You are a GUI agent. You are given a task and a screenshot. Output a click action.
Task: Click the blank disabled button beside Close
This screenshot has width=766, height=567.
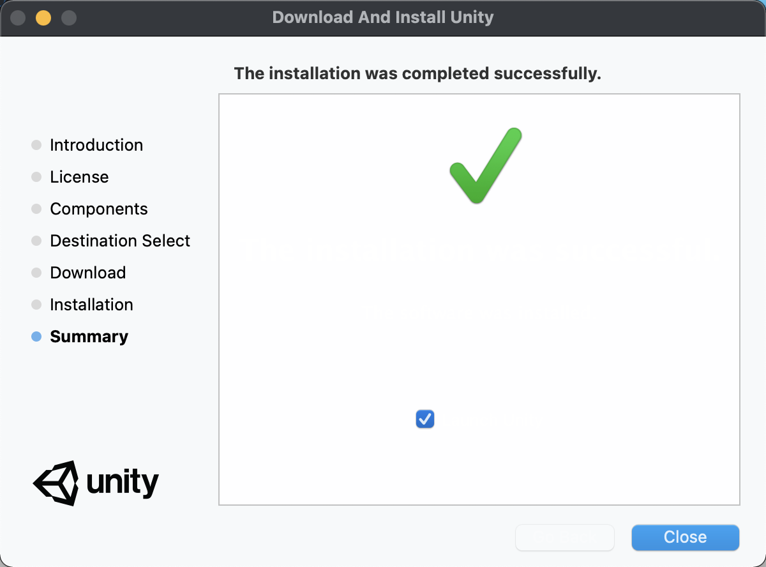click(x=564, y=537)
